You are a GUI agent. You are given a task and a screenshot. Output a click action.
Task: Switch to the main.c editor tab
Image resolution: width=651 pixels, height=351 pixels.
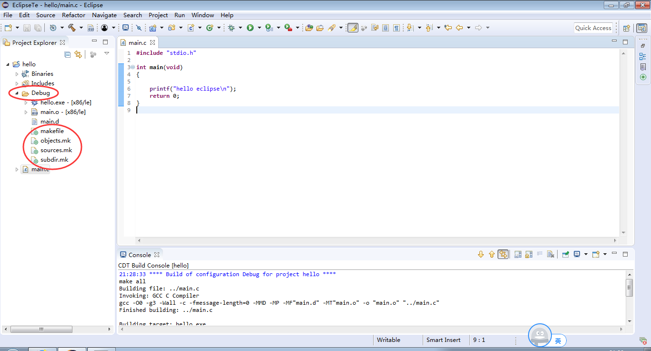pyautogui.click(x=137, y=42)
